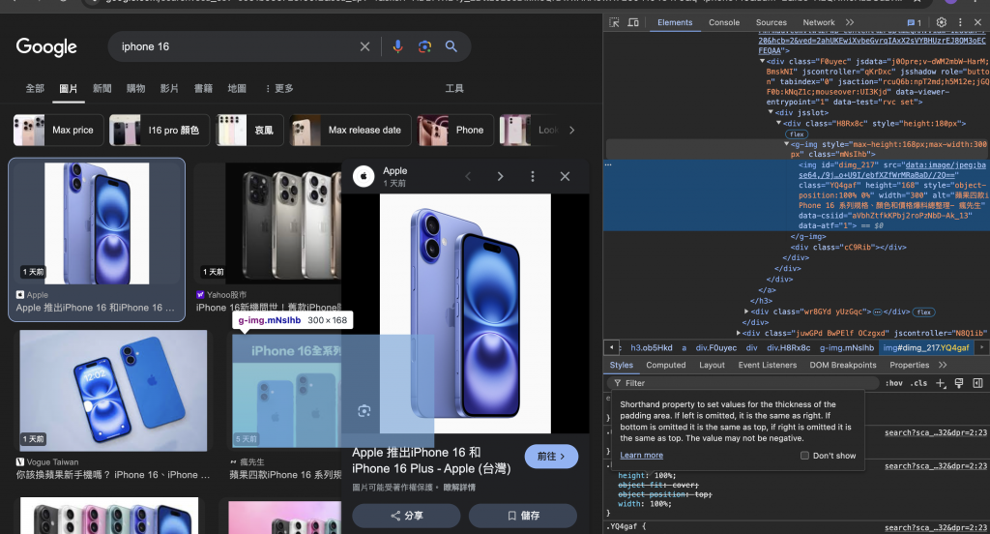Select the 哀鳳 filter chip

(249, 131)
